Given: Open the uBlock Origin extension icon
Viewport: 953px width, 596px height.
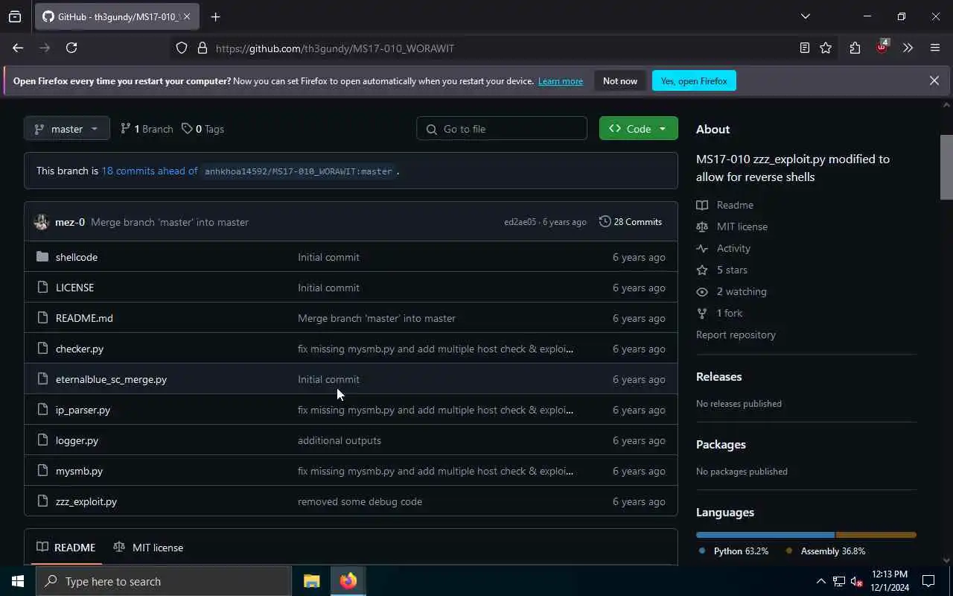Looking at the screenshot, I should pos(882,46).
